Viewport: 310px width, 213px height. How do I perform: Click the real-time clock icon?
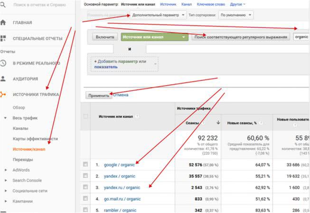[3, 63]
